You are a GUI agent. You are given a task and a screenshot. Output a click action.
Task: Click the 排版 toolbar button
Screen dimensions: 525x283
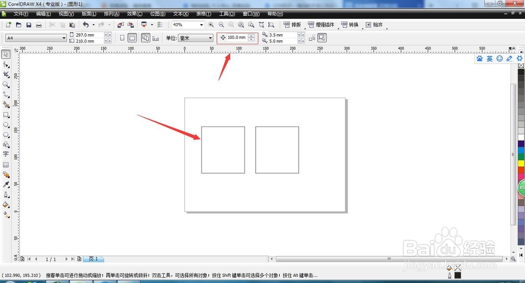[292, 25]
